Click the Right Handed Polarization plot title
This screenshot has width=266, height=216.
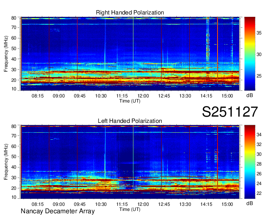pos(130,13)
